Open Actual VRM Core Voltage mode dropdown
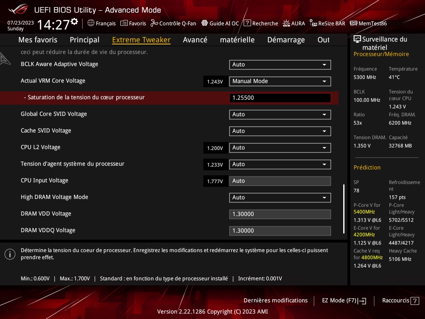 click(280, 81)
